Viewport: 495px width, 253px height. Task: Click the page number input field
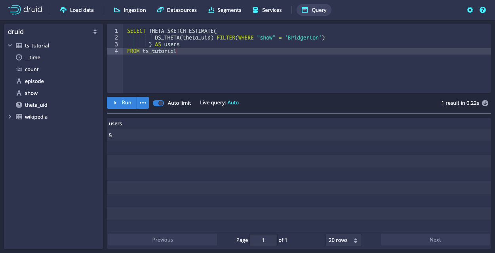coord(263,240)
